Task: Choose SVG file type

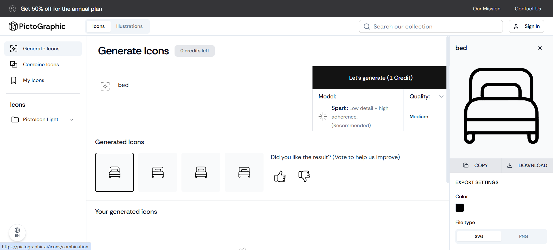Action: [x=479, y=236]
